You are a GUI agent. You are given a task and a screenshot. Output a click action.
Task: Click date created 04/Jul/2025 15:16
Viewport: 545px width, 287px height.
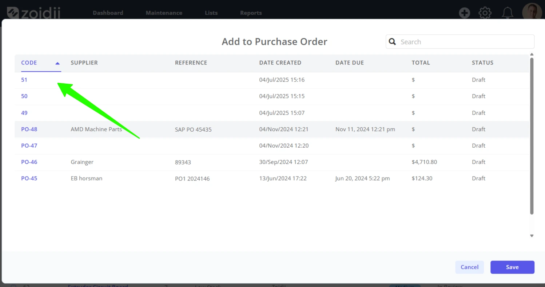(282, 80)
